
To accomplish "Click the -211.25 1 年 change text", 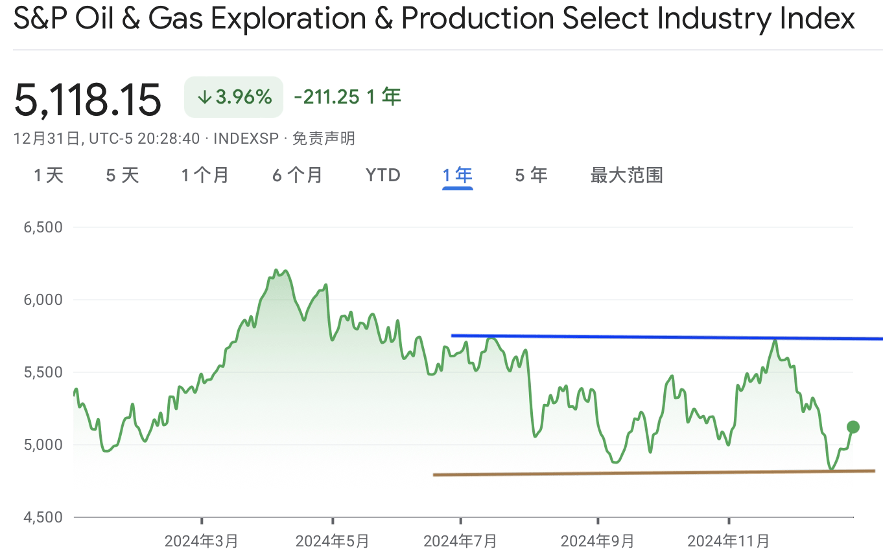I will [347, 97].
